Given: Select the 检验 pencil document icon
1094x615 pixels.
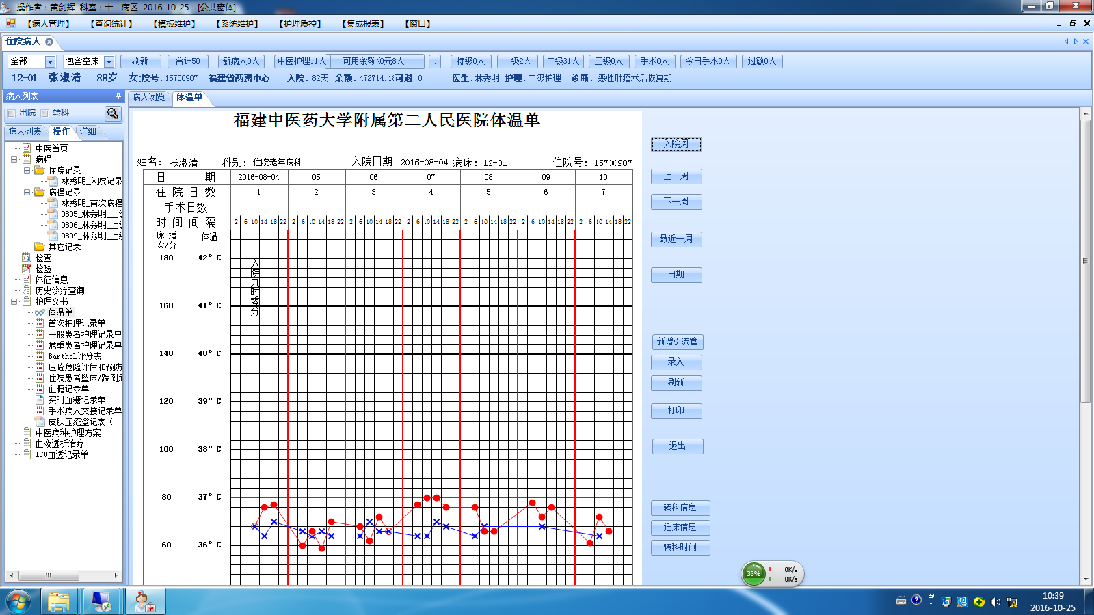Looking at the screenshot, I should (x=27, y=269).
